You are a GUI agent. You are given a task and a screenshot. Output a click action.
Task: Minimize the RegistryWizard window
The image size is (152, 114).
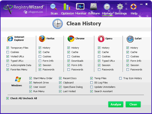[x=141, y=4]
